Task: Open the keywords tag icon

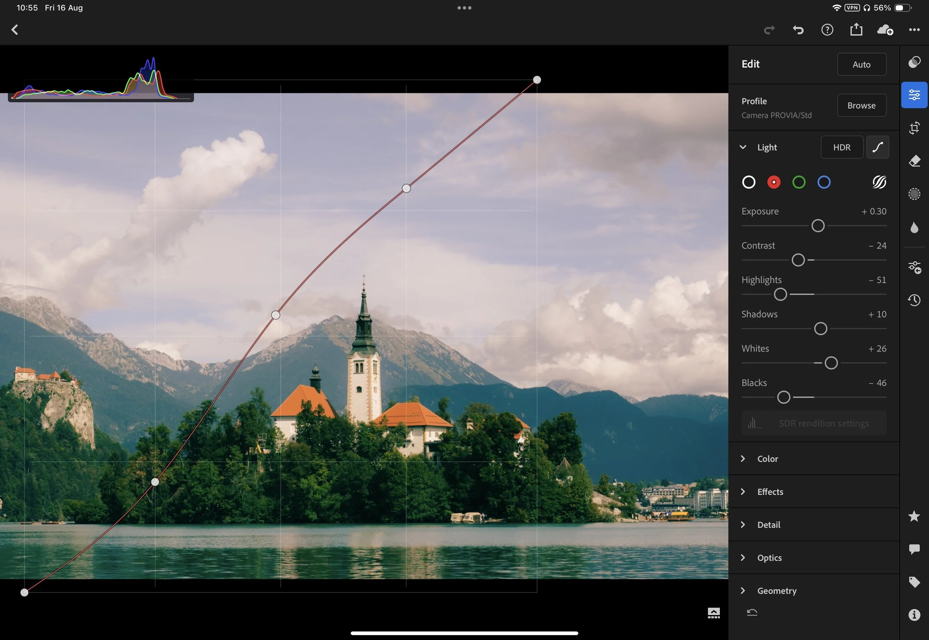Action: (x=914, y=582)
